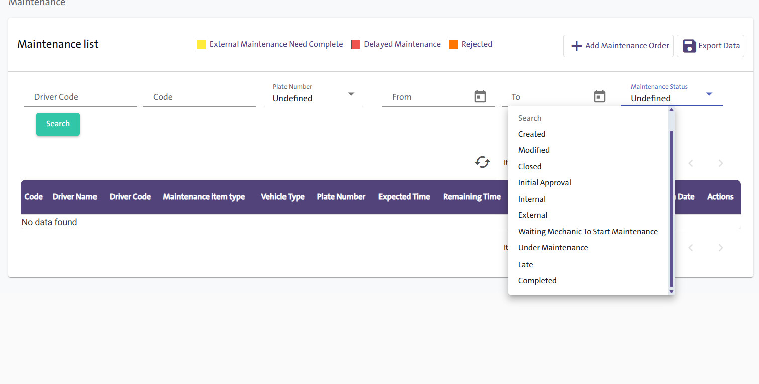759x384 pixels.
Task: Click the Rejected legend label
Action: pos(477,44)
